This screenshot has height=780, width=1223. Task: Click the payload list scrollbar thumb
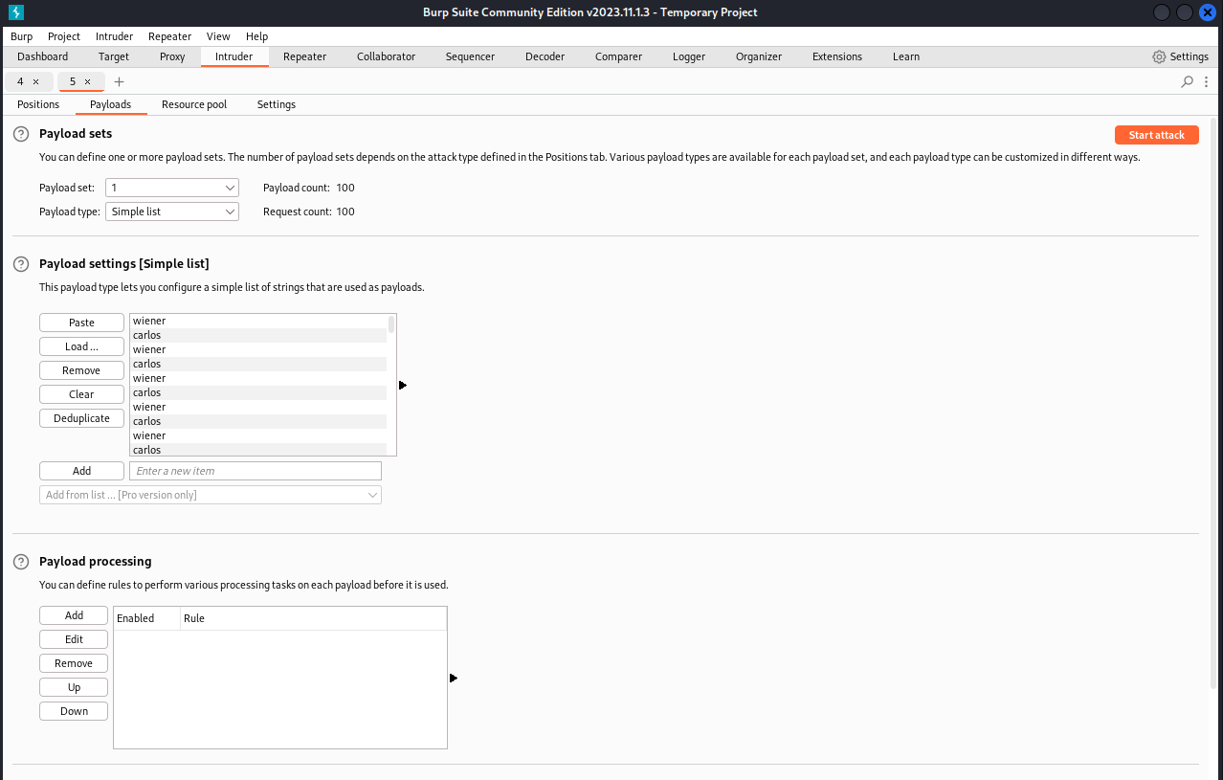click(391, 323)
